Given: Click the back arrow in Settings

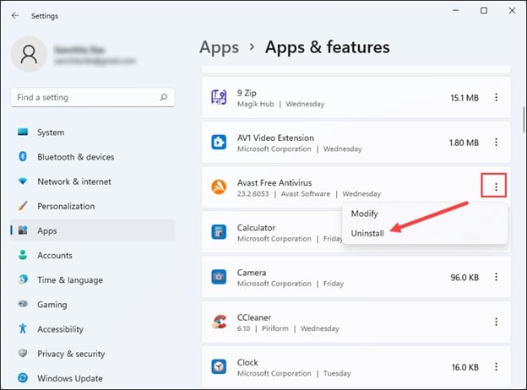Looking at the screenshot, I should 15,15.
